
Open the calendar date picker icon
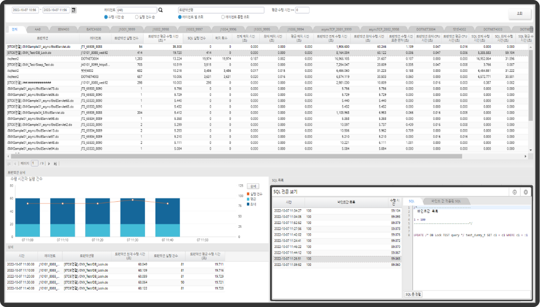pos(73,10)
